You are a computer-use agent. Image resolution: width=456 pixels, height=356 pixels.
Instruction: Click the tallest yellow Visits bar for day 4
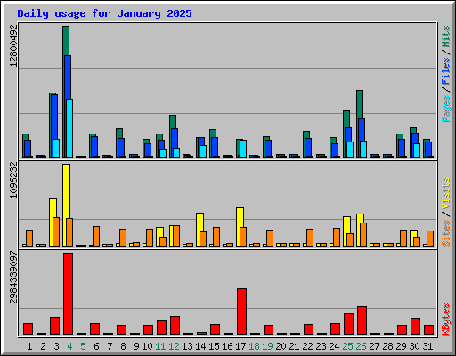[x=66, y=191]
